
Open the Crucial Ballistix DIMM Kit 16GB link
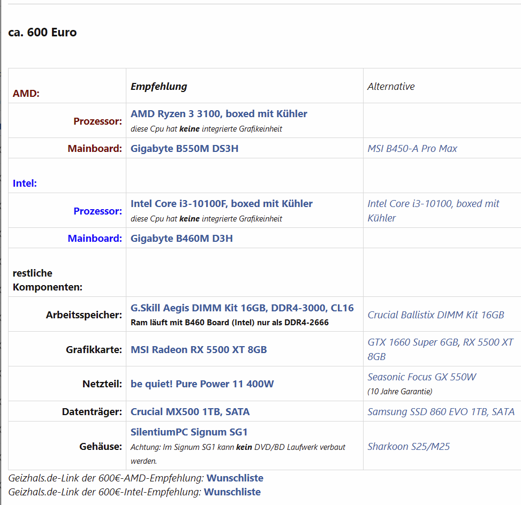click(x=436, y=315)
